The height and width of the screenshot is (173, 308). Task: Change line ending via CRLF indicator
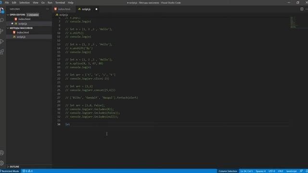coord(280,171)
